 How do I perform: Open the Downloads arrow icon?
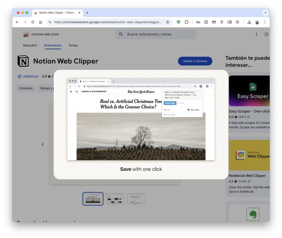coord(249,22)
